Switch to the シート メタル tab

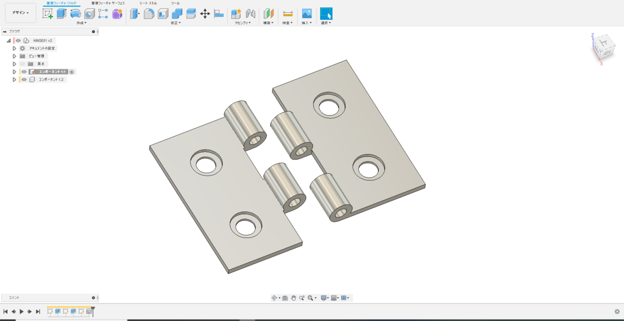point(148,3)
